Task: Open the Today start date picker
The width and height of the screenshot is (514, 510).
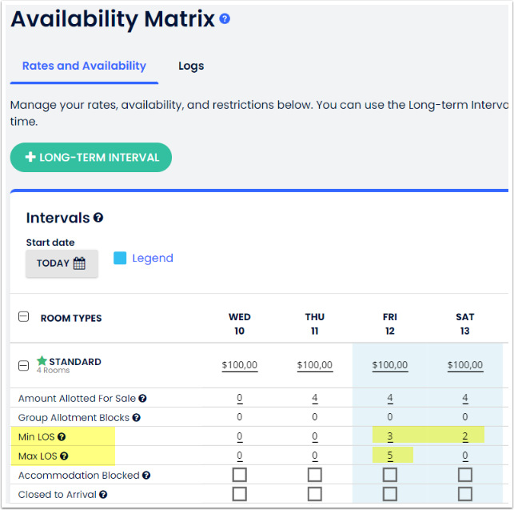Action: [62, 263]
